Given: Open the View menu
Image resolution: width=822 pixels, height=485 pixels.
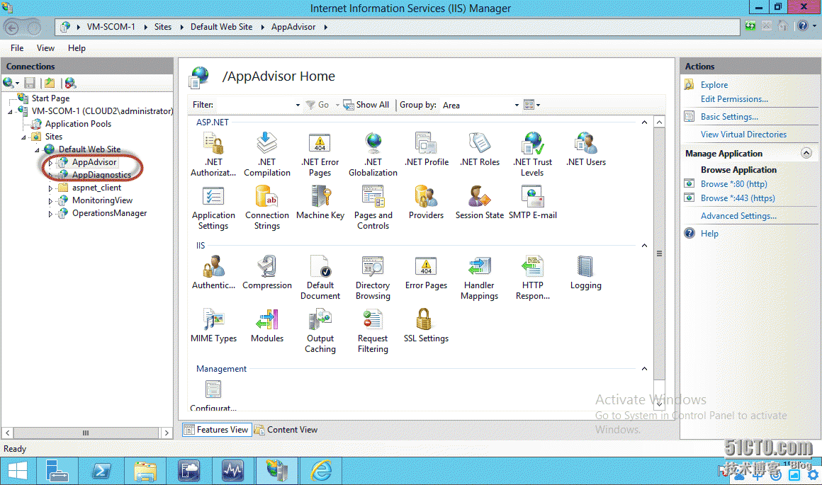Looking at the screenshot, I should pyautogui.click(x=45, y=47).
